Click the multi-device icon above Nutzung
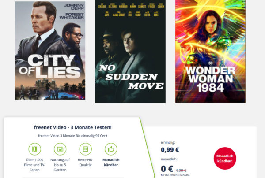265x178 pixels. (x=60, y=149)
